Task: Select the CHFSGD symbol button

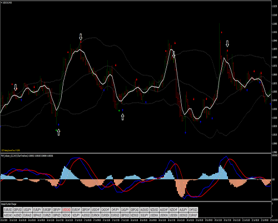Action: point(193,210)
